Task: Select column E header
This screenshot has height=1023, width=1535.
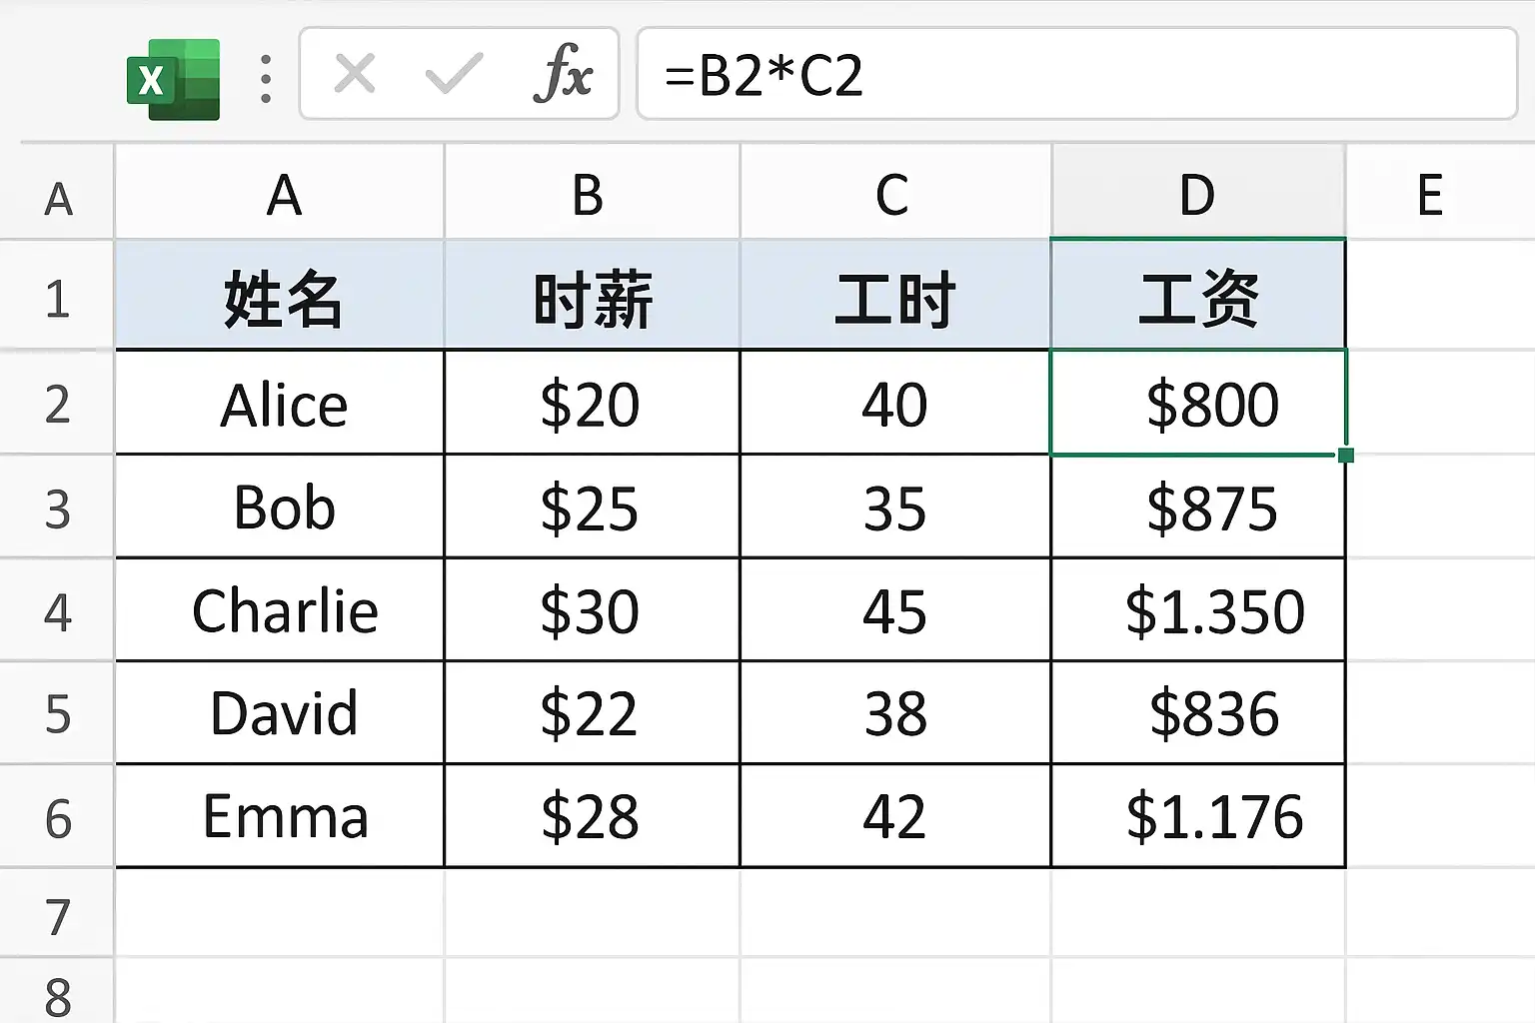Action: (1430, 194)
